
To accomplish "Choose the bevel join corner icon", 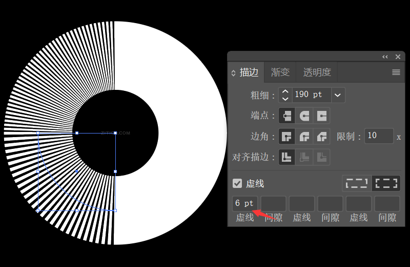I will [322, 136].
